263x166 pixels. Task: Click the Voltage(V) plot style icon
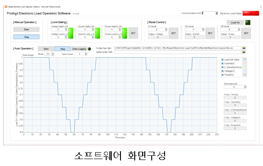pos(245,71)
